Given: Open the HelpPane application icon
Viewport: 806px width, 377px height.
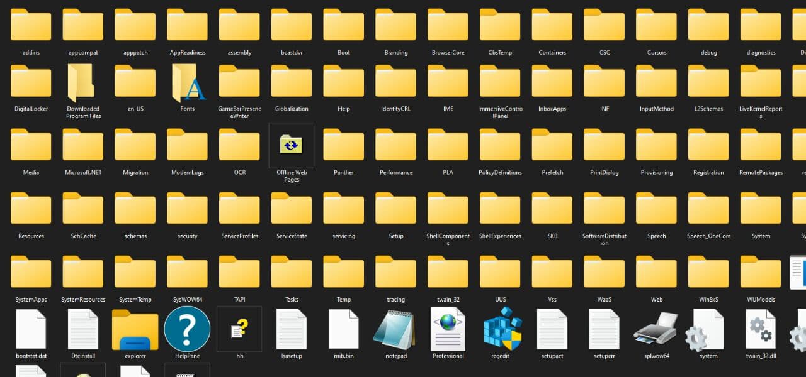Looking at the screenshot, I should pyautogui.click(x=187, y=329).
